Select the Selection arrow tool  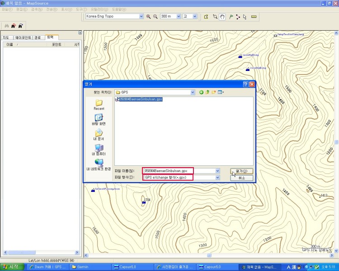pos(245,17)
